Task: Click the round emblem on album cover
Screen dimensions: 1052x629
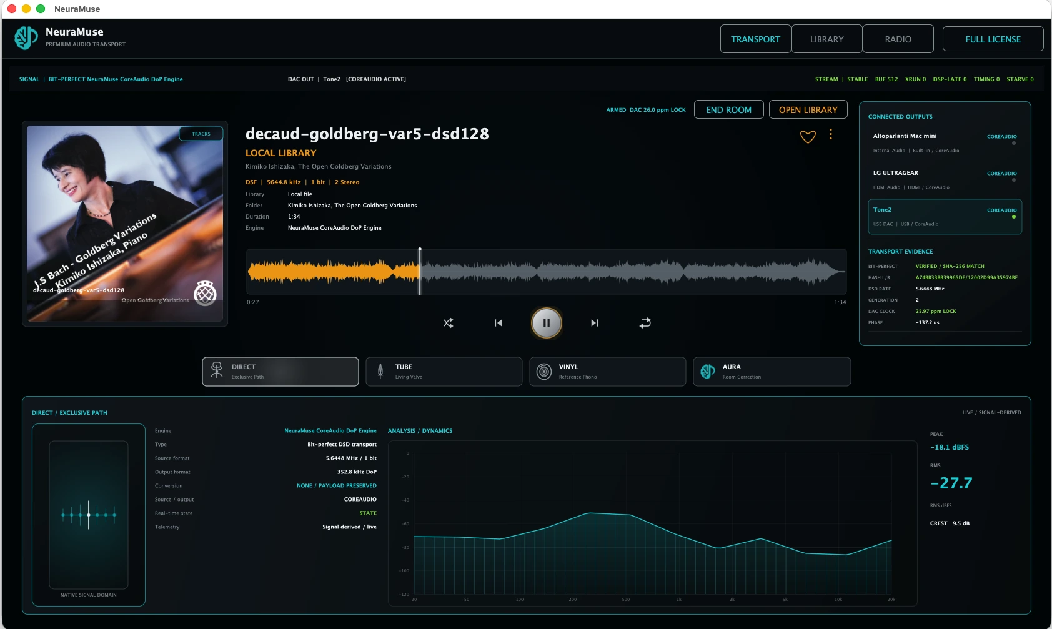Action: tap(205, 293)
